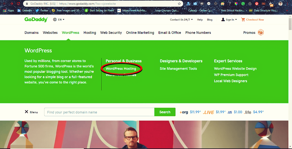Screen dimensions: 292x149
Task: Open the green Grammarly extension
Action: [243, 4]
